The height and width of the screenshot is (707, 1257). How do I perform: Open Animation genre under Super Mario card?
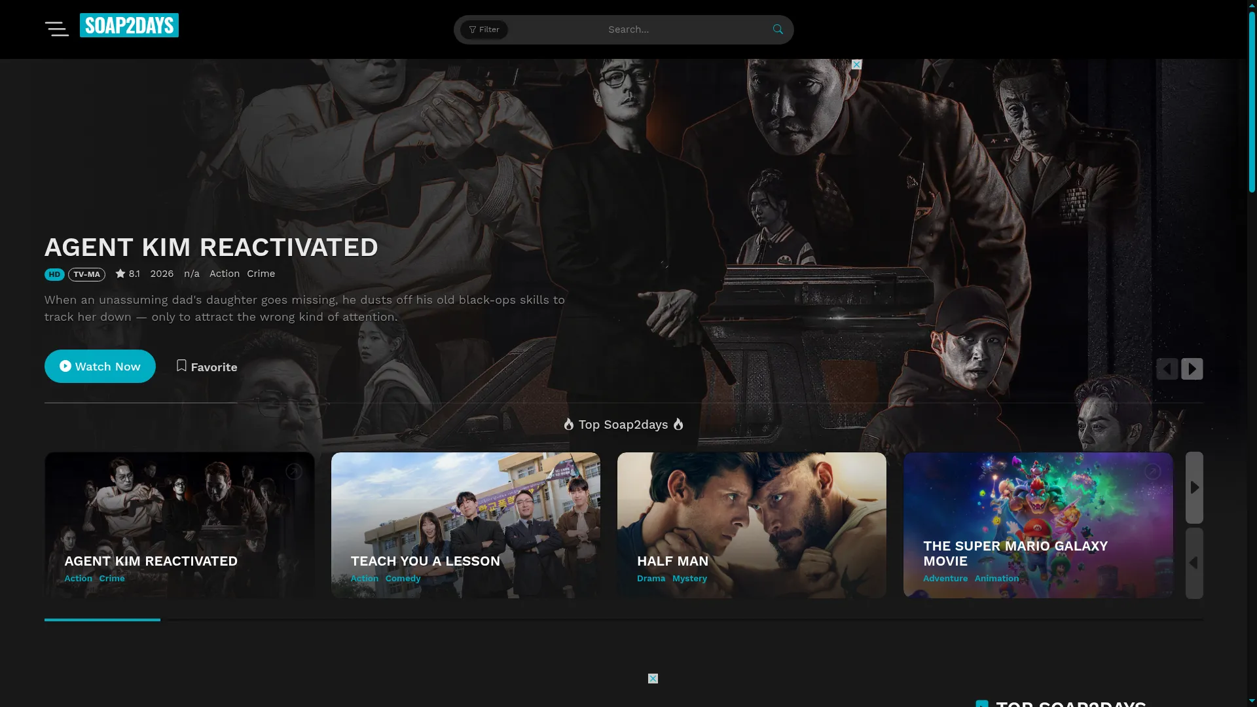tap(997, 579)
